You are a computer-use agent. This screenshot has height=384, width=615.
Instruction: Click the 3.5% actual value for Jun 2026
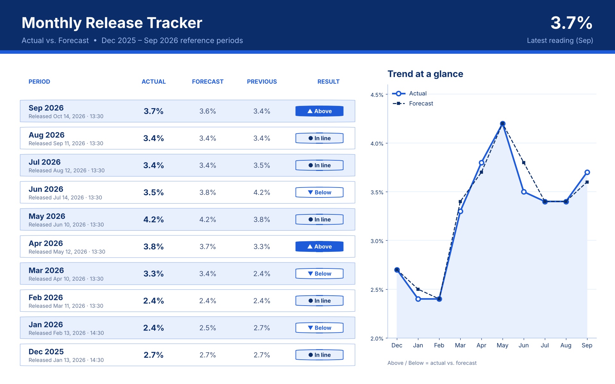tap(153, 192)
